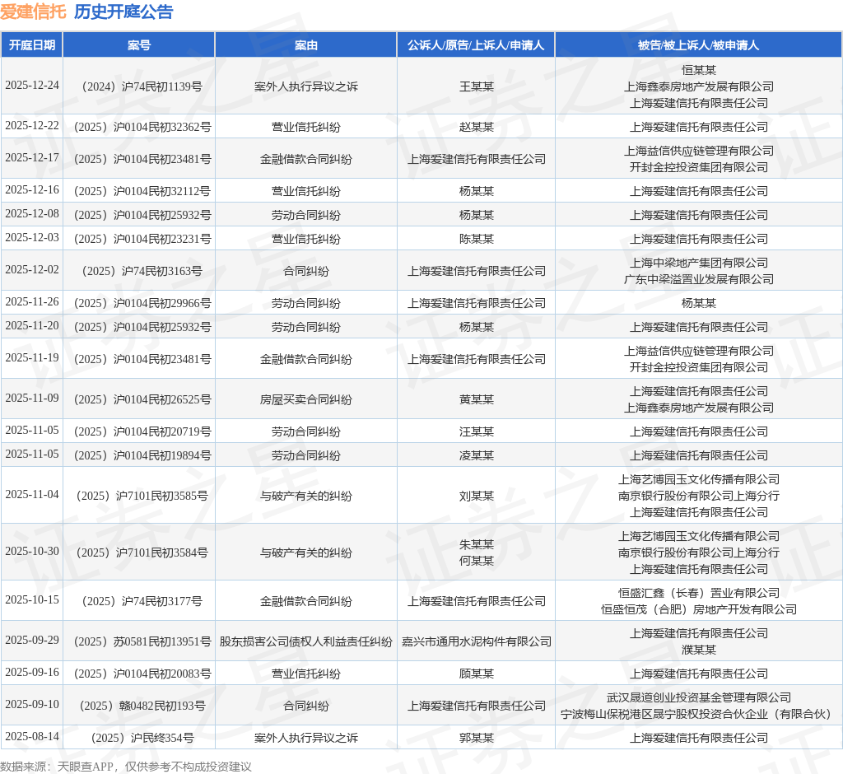Click the date cell 2025-12-16
The image size is (843, 774).
tap(32, 190)
